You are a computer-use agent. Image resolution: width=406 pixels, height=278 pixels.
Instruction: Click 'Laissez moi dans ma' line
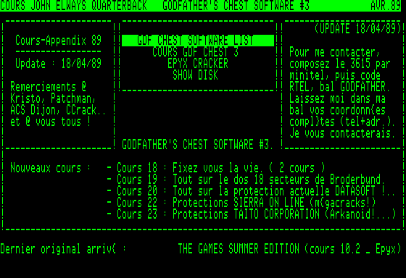click(337, 98)
